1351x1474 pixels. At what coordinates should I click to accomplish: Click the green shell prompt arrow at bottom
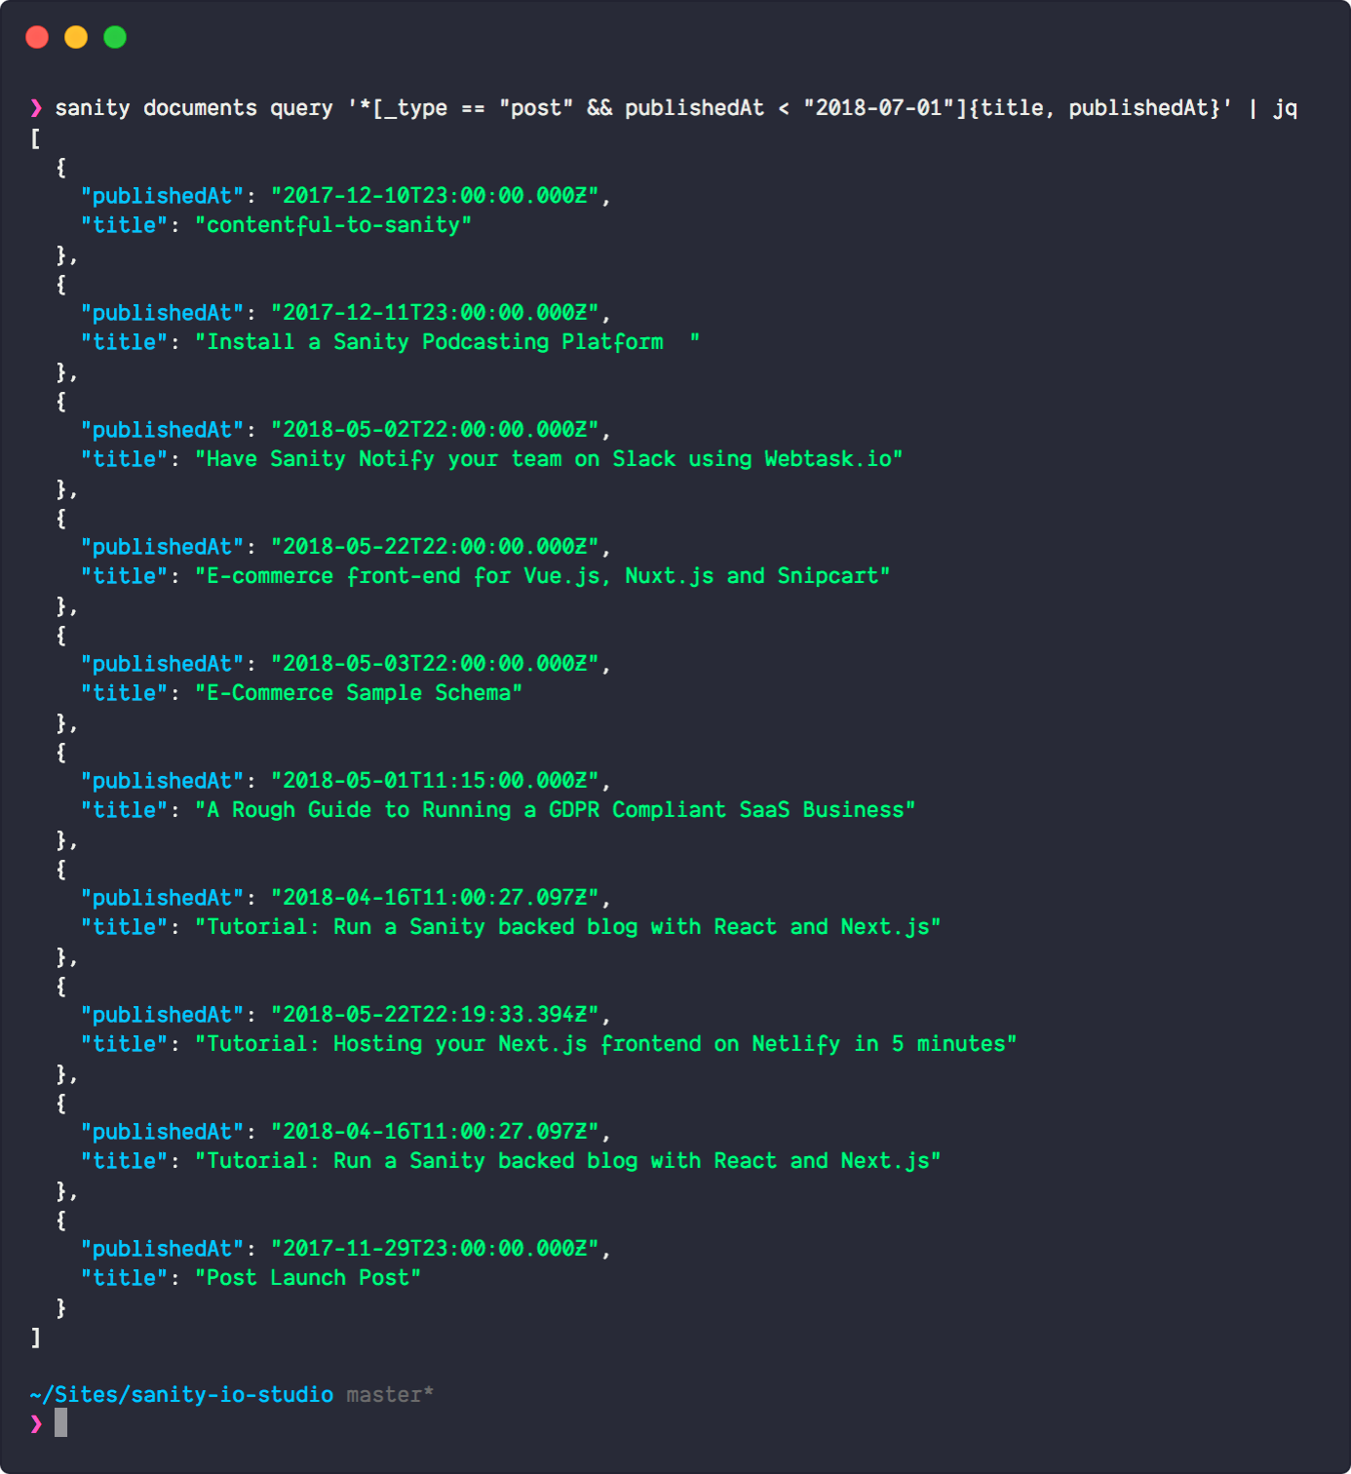[x=35, y=1422]
